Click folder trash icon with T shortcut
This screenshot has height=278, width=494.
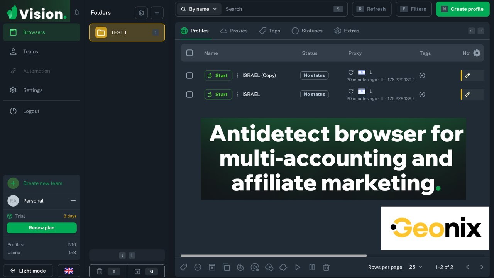pyautogui.click(x=108, y=271)
